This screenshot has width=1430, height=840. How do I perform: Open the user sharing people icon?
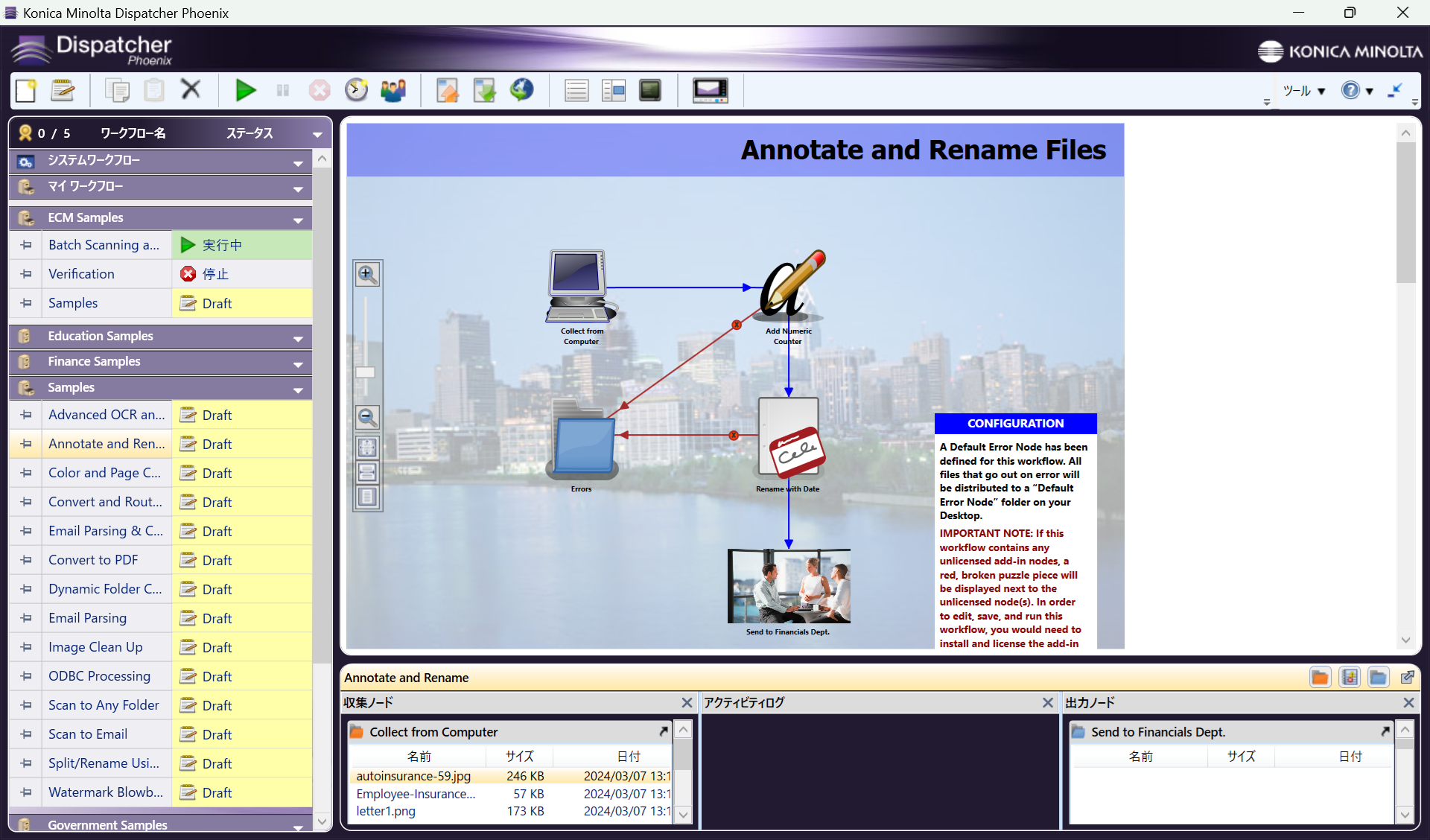393,90
